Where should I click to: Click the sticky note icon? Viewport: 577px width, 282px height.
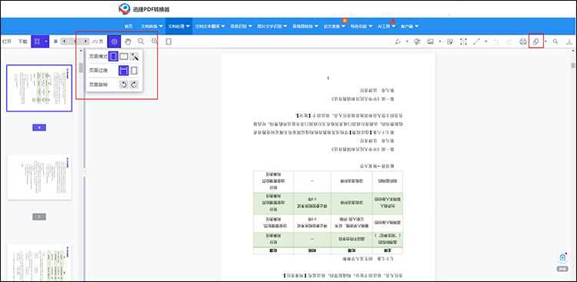(449, 41)
